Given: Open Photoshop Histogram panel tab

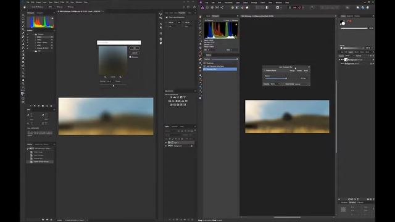Looking at the screenshot, I should 30,13.
